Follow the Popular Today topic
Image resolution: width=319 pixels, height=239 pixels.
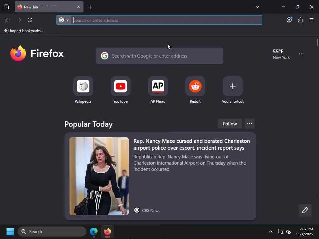click(230, 124)
